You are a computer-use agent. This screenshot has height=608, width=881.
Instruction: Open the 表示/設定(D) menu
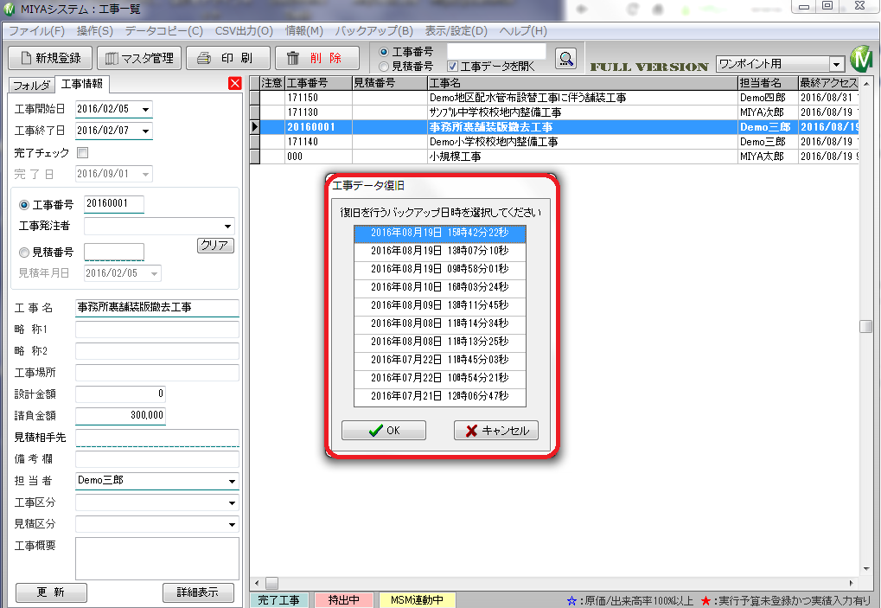[456, 31]
